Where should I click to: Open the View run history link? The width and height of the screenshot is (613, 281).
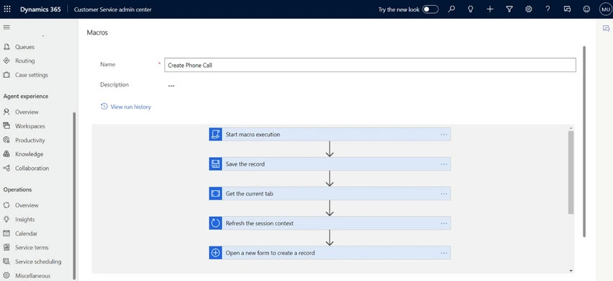pyautogui.click(x=126, y=107)
